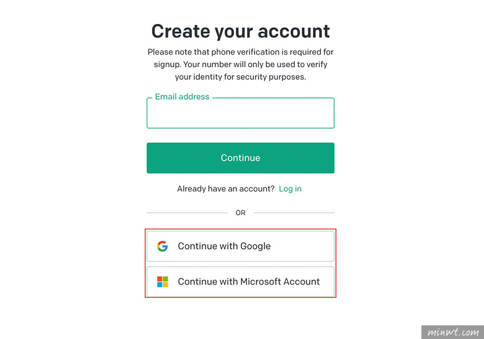The width and height of the screenshot is (484, 339).
Task: Click the red square in the Microsoft logo
Action: coord(159,279)
